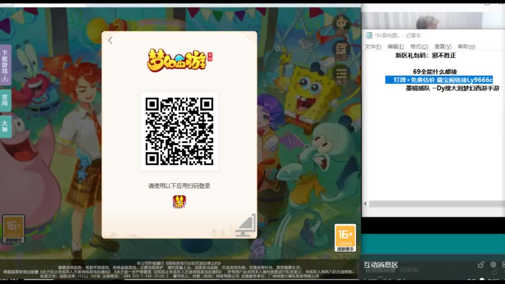
Task: Open settings gear in 互动消息区 header
Action: (x=493, y=265)
